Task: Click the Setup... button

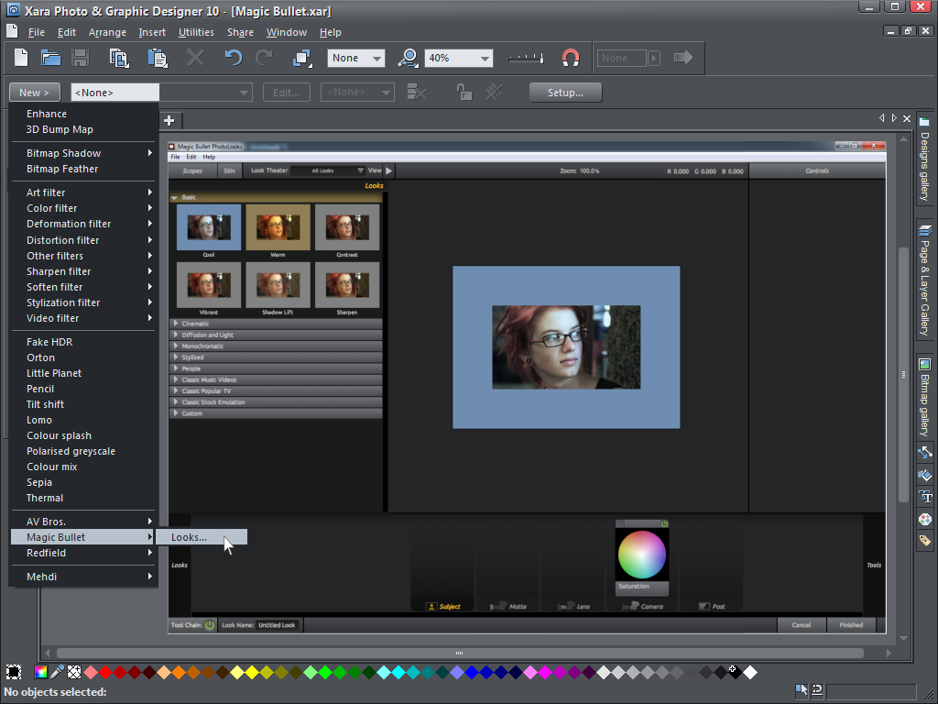Action: (x=565, y=93)
